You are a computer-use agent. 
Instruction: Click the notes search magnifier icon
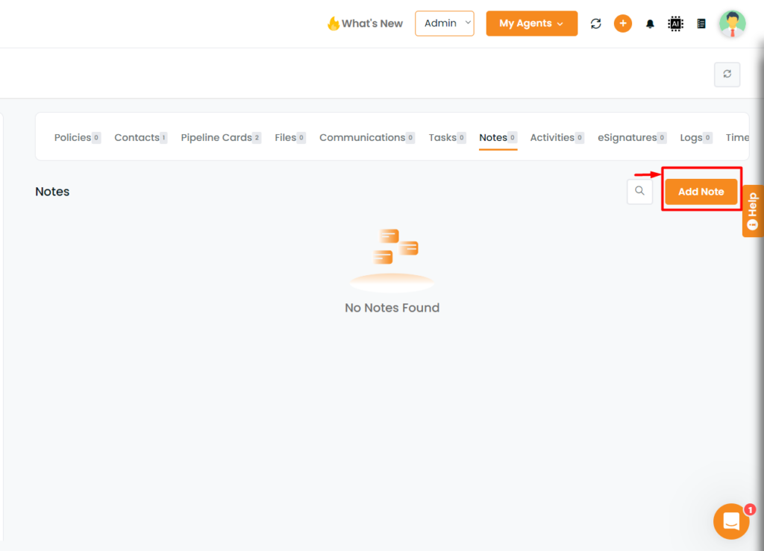(x=639, y=192)
